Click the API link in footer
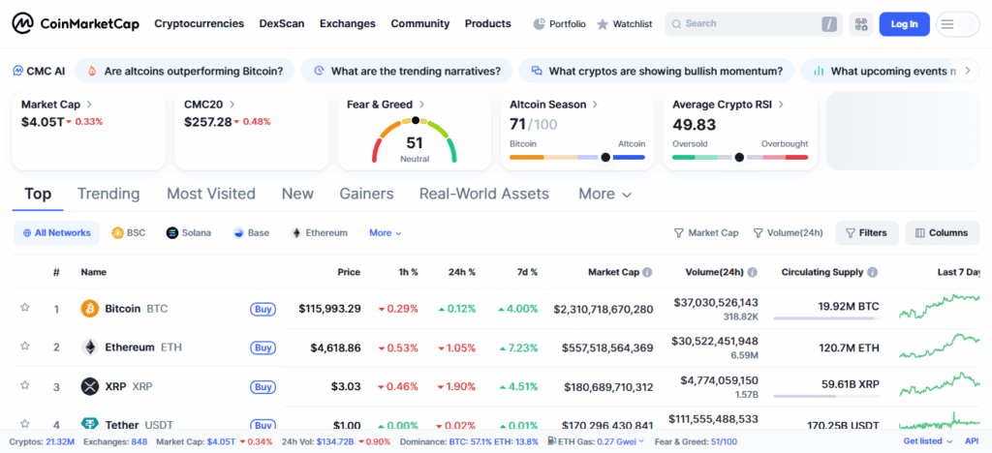 pyautogui.click(x=972, y=441)
